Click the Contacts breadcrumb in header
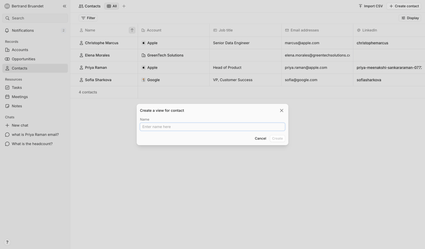 (x=89, y=6)
